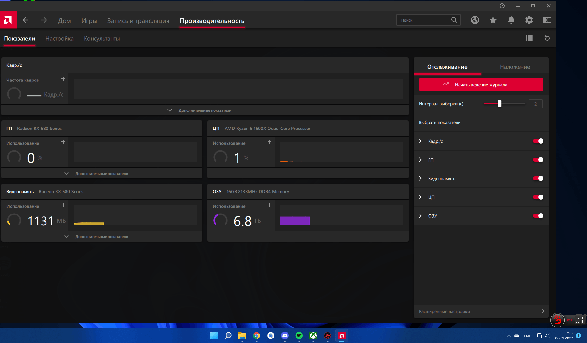Viewport: 587px width, 343px height.
Task: Open volume control in tray
Action: click(x=547, y=336)
